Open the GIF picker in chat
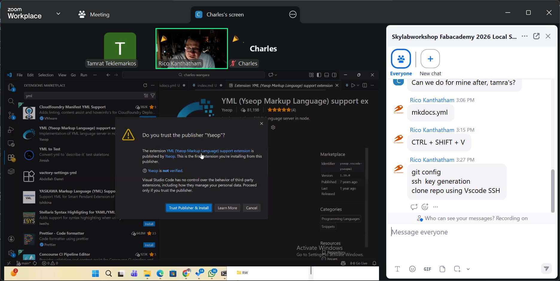Viewport: 560px width, 281px height. coord(427,269)
